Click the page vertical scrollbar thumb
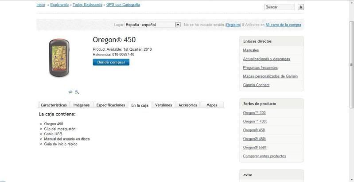This screenshot has height=182, width=354. [351, 64]
